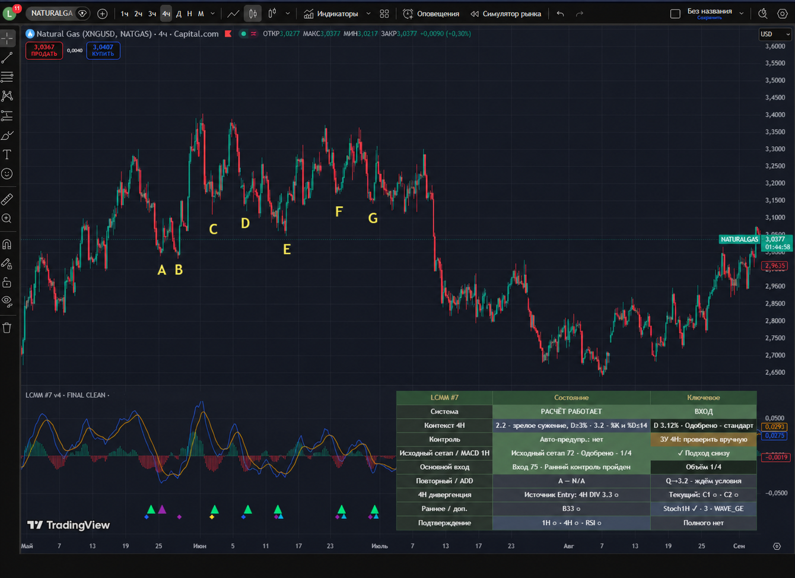Select the ruler measure tool
Image resolution: width=795 pixels, height=578 pixels.
7,199
